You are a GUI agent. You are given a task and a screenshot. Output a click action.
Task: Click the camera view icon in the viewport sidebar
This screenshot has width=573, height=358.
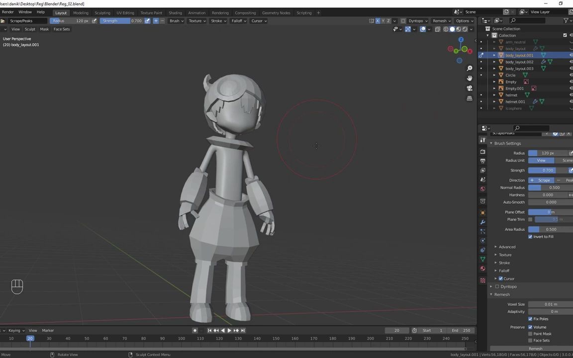pos(469,88)
